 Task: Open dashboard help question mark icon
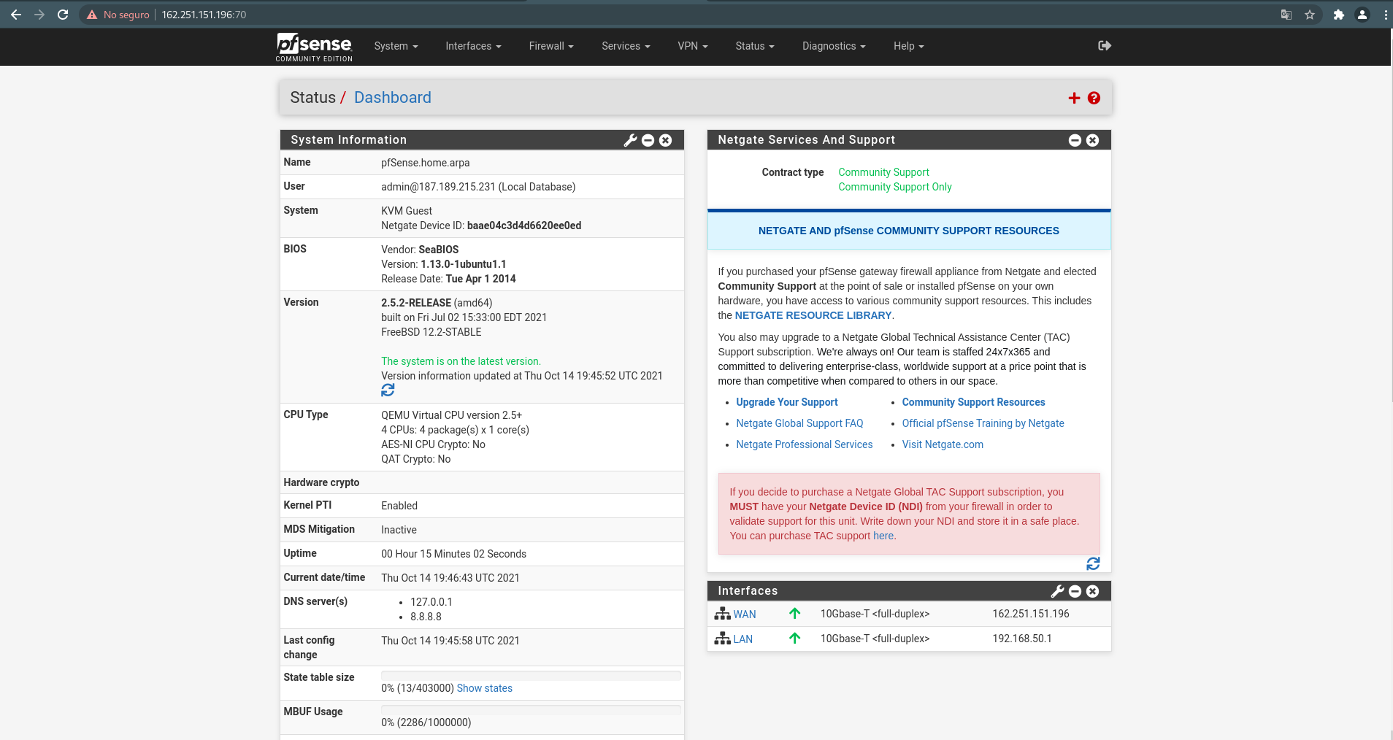tap(1094, 99)
